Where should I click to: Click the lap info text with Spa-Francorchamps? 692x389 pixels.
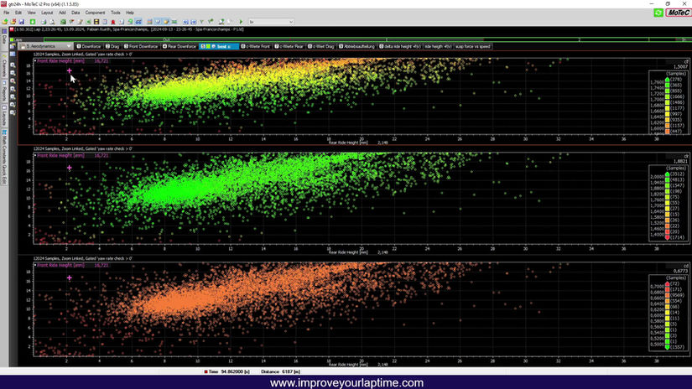pyautogui.click(x=129, y=29)
